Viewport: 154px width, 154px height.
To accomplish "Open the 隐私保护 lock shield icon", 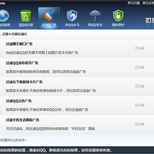I will click(x=118, y=15).
